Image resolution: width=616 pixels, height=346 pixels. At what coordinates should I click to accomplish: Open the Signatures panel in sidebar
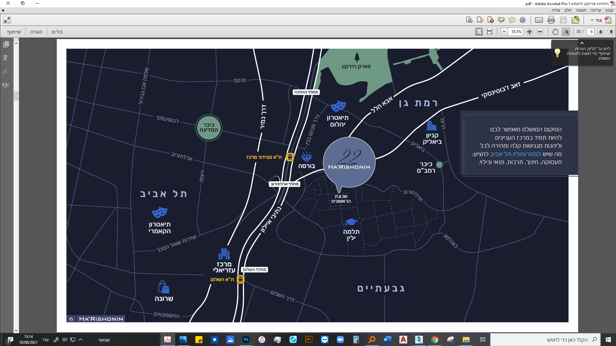pos(6,86)
